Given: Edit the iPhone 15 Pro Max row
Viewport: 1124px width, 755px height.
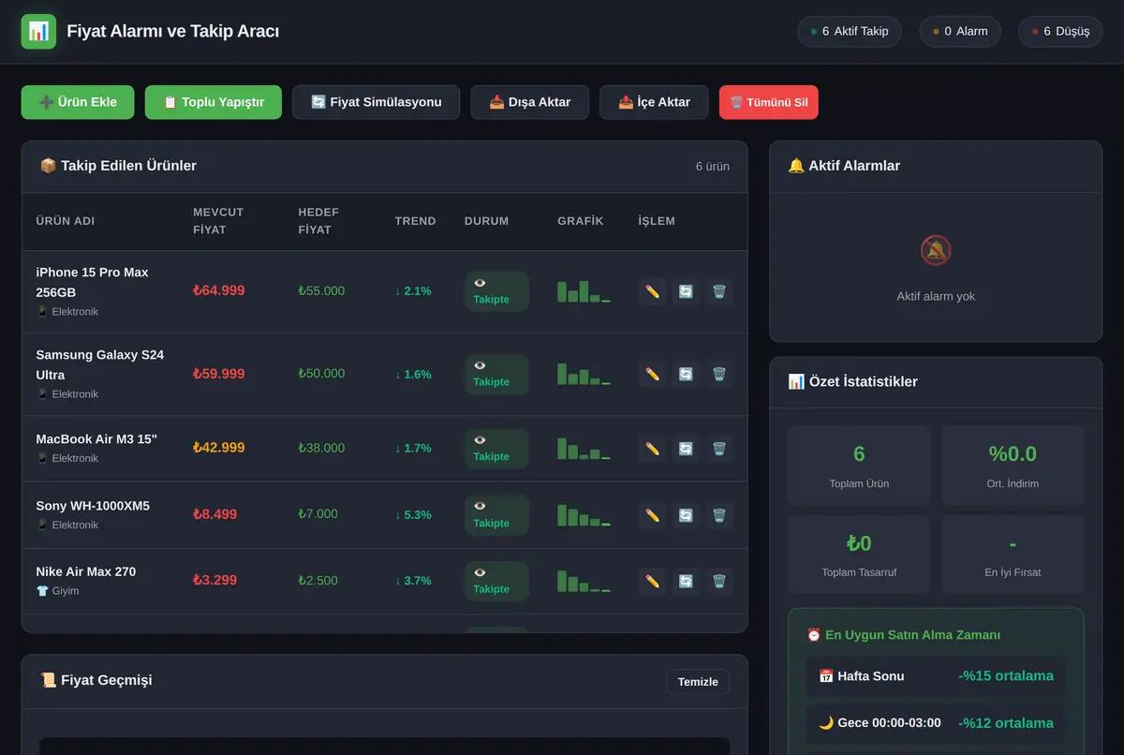Looking at the screenshot, I should (653, 291).
